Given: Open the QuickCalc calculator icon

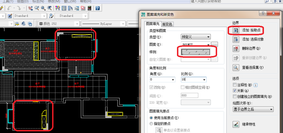Looking at the screenshot, I should 89,8.
